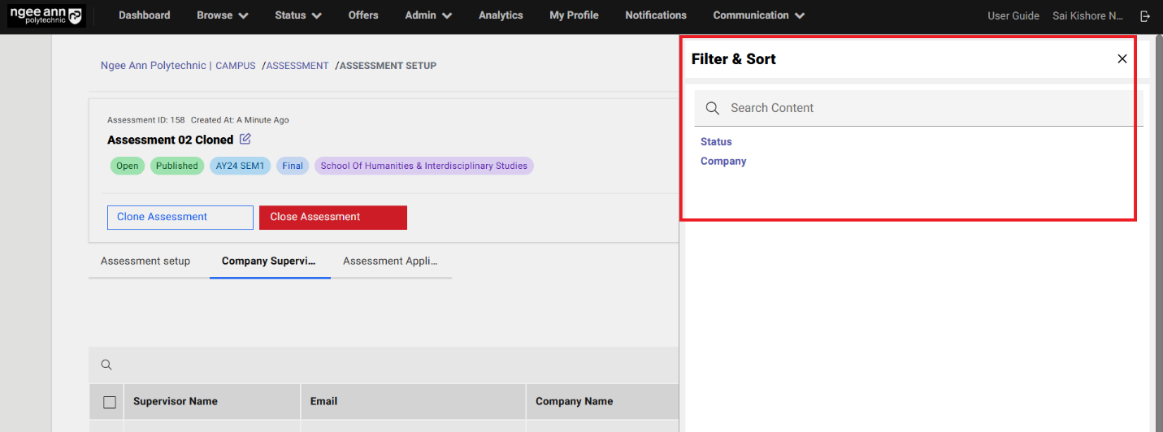Switch to the Assessment setup tab
The image size is (1163, 432).
[145, 261]
